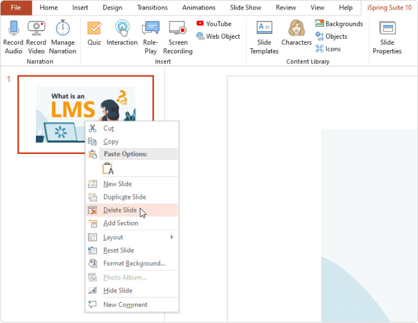
Task: Open Icons in Content Library
Action: [x=328, y=49]
